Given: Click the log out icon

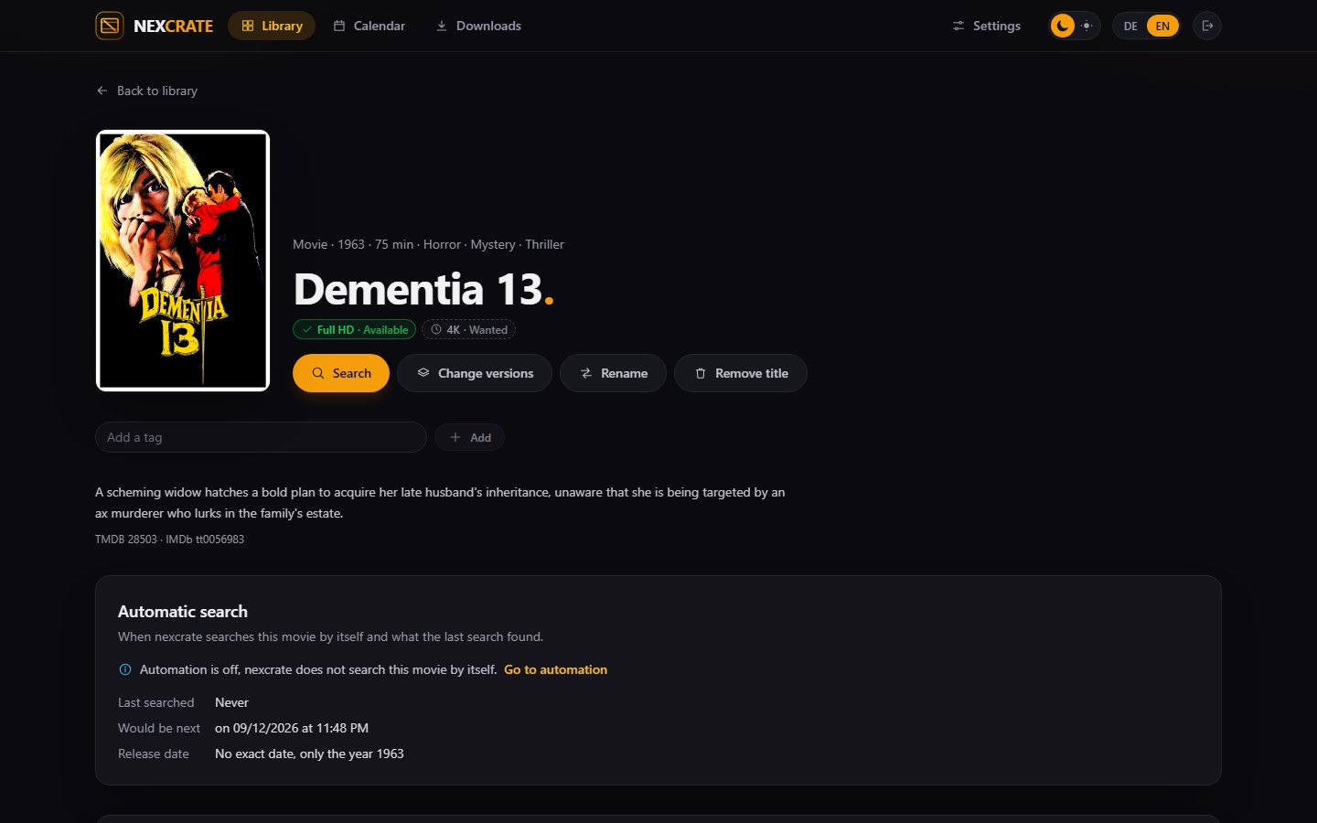Looking at the screenshot, I should (x=1207, y=26).
